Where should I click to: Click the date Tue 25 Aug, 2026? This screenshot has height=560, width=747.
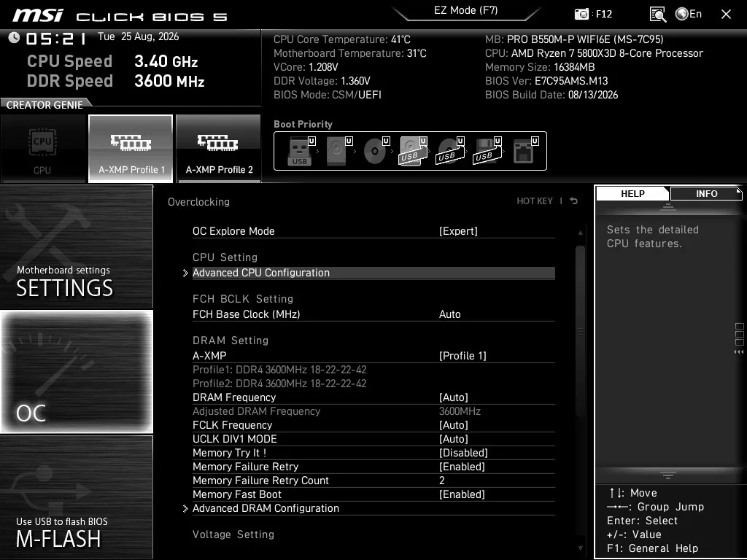pyautogui.click(x=138, y=36)
